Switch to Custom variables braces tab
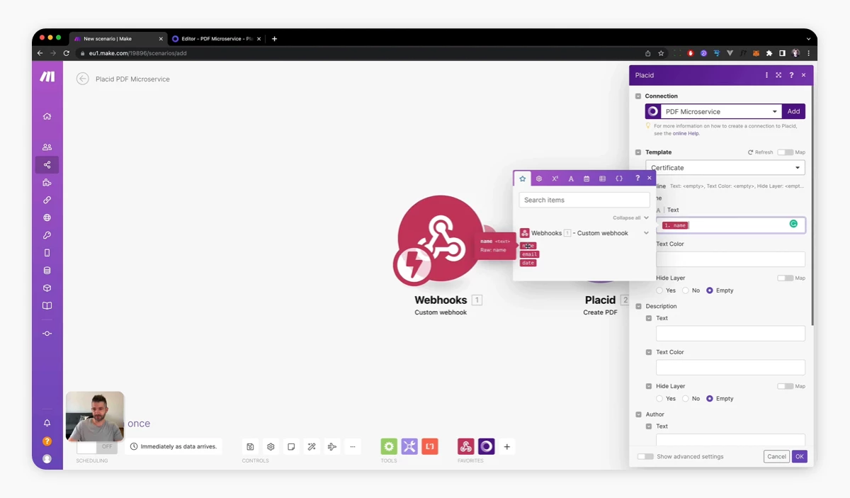 (x=619, y=179)
